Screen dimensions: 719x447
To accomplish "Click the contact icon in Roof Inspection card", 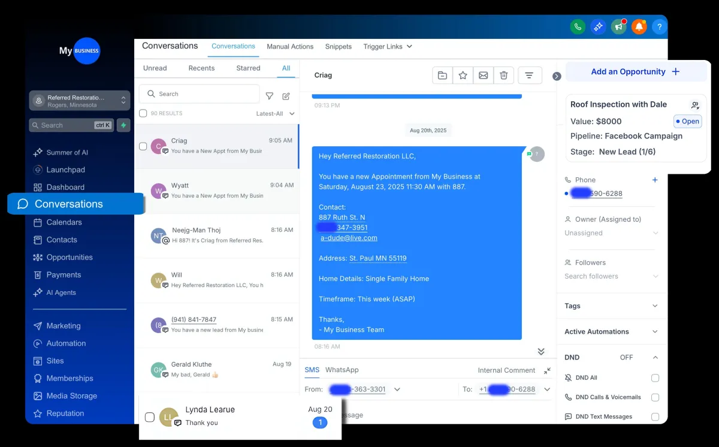I will (x=695, y=105).
